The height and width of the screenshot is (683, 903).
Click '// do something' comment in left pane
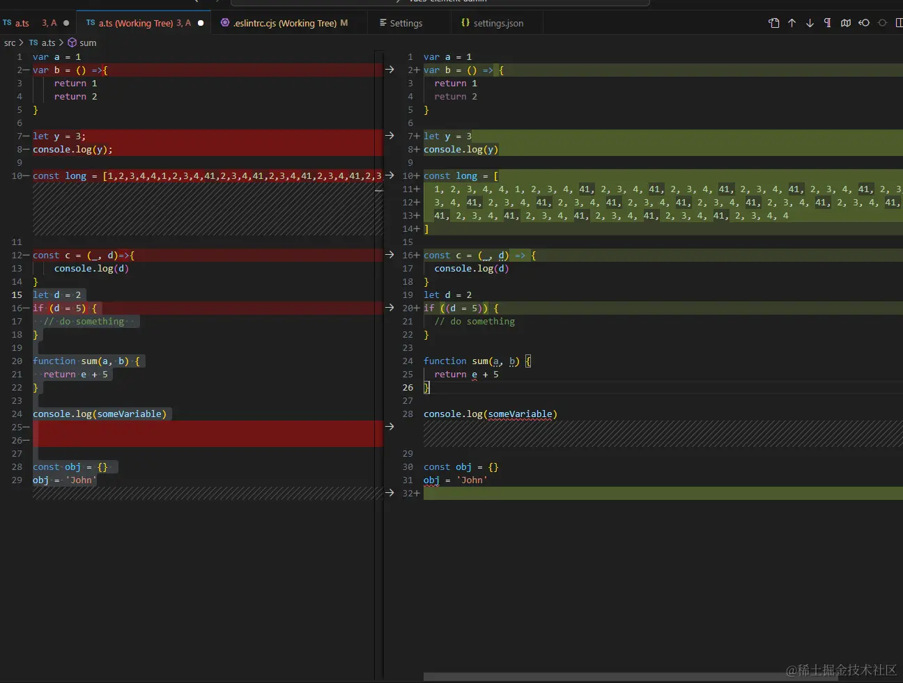[84, 321]
